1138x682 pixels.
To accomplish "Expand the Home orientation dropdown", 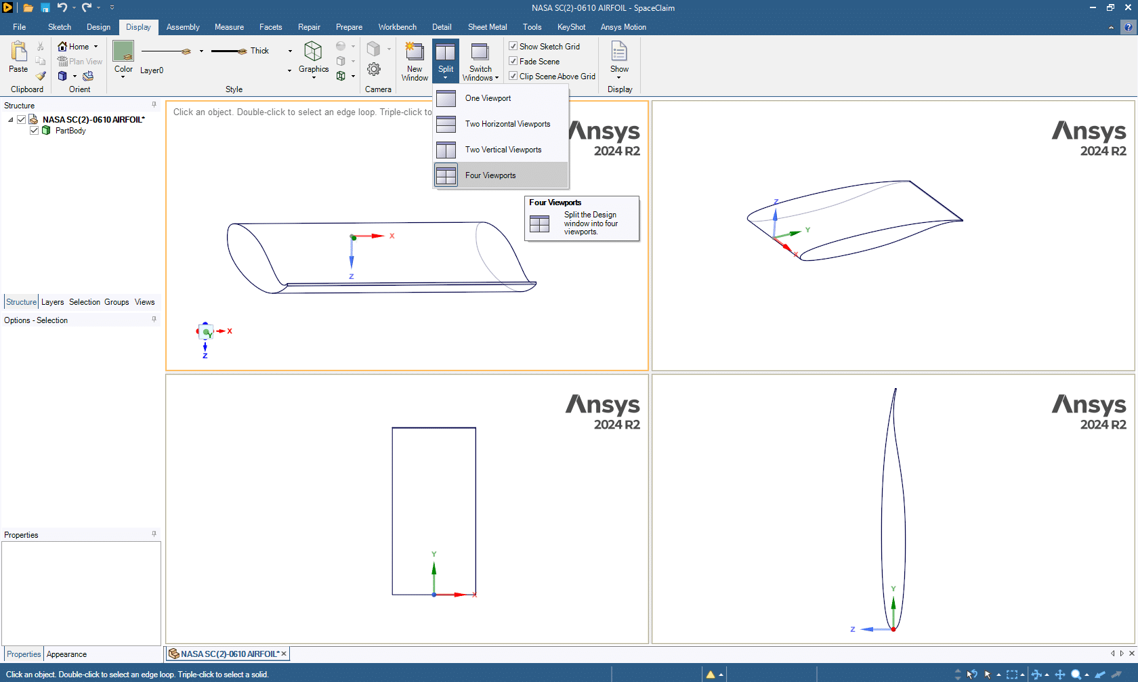I will (96, 47).
